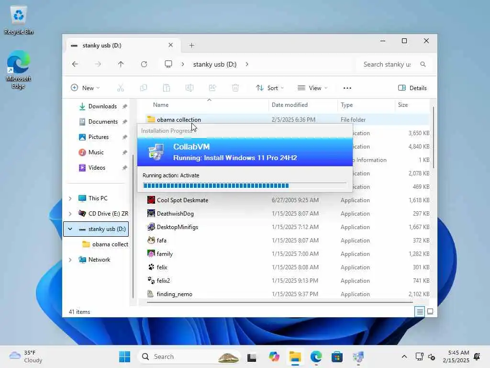
Task: Expand Network in navigation pane
Action: click(70, 260)
